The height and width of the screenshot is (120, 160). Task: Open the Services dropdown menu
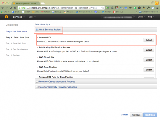point(19,17)
